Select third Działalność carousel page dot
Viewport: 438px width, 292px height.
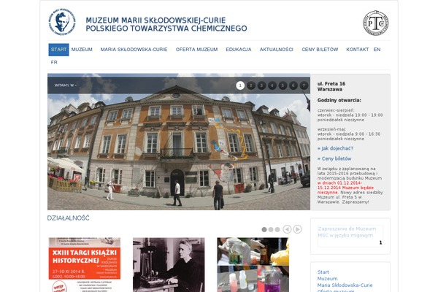tap(277, 229)
